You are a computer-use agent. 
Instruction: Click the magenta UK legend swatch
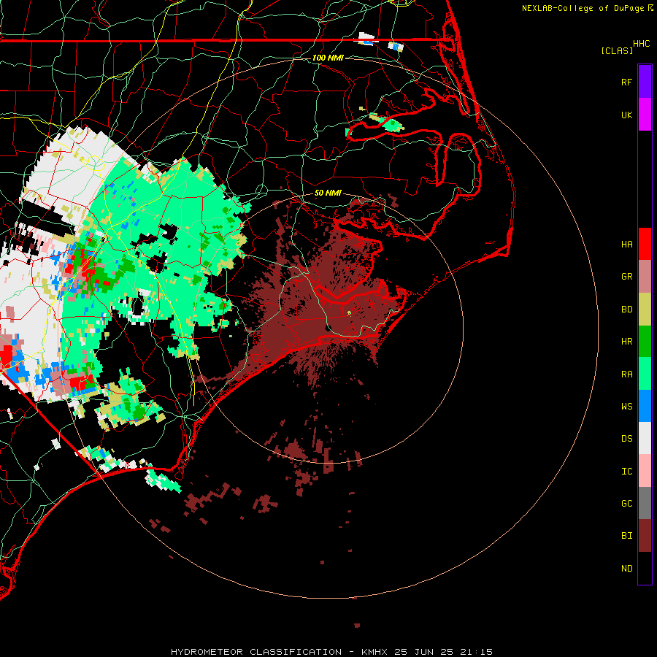[645, 115]
